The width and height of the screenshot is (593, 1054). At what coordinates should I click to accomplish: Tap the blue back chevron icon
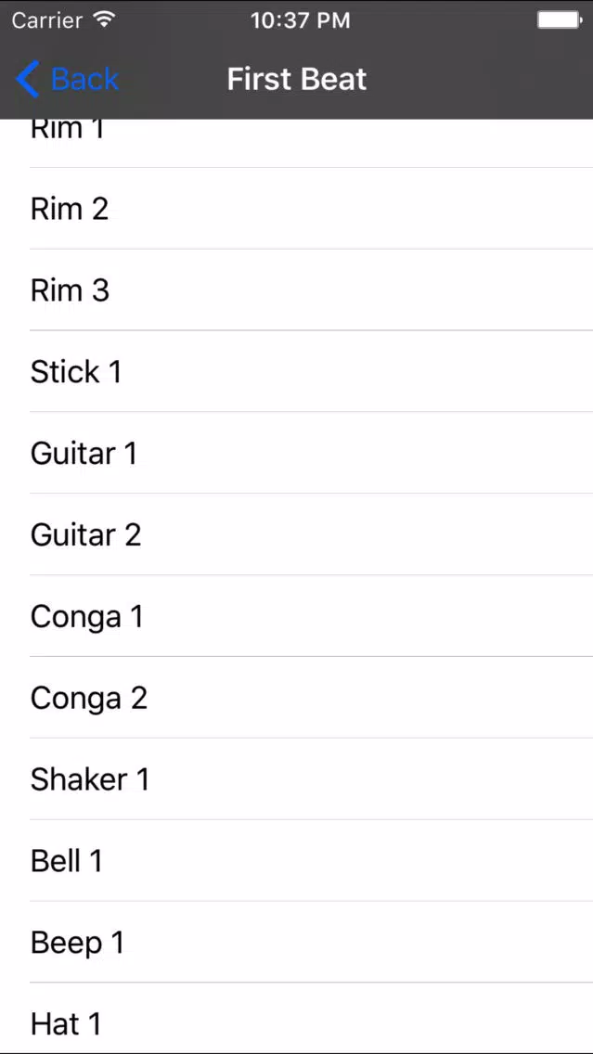click(x=28, y=79)
